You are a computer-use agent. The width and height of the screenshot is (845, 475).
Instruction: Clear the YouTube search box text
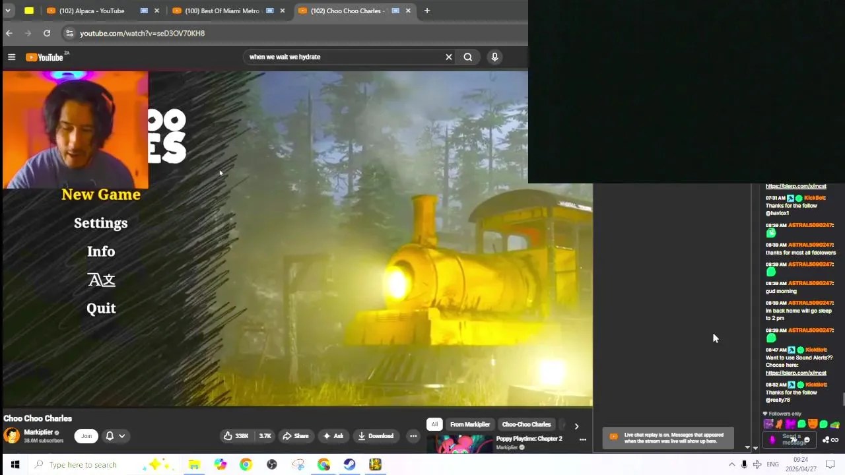[449, 57]
